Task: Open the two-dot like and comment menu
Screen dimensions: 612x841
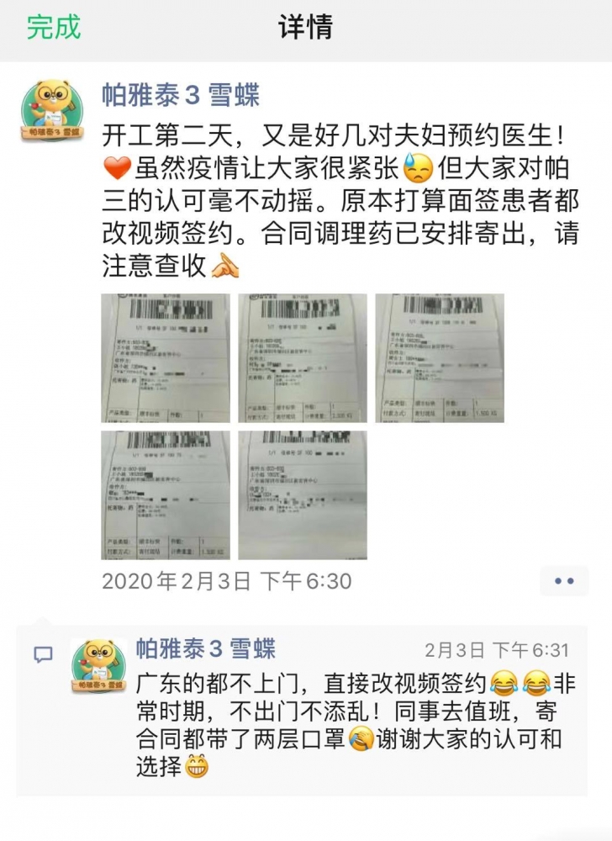Action: pos(564,581)
